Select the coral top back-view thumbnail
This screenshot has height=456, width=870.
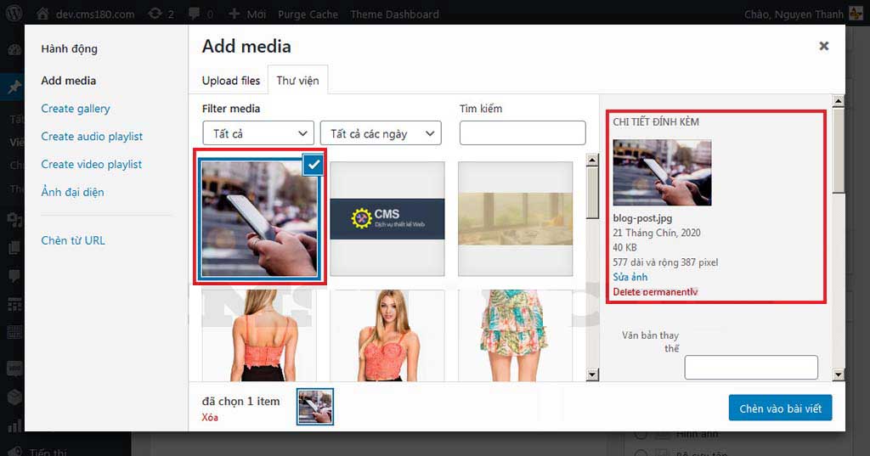[260, 335]
